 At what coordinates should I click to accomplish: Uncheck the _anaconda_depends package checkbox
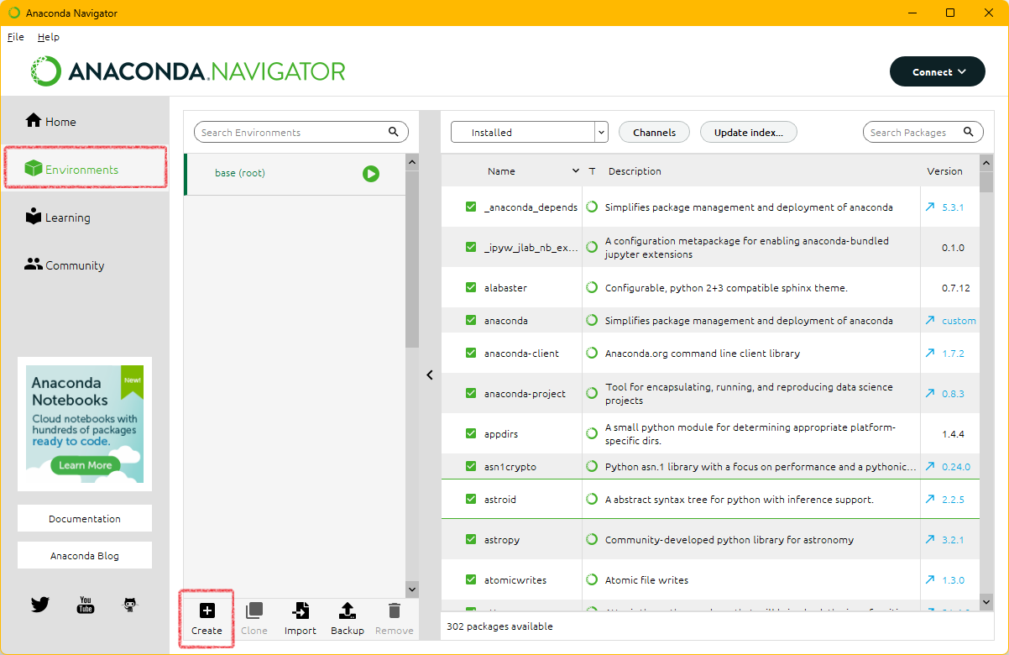click(x=471, y=207)
